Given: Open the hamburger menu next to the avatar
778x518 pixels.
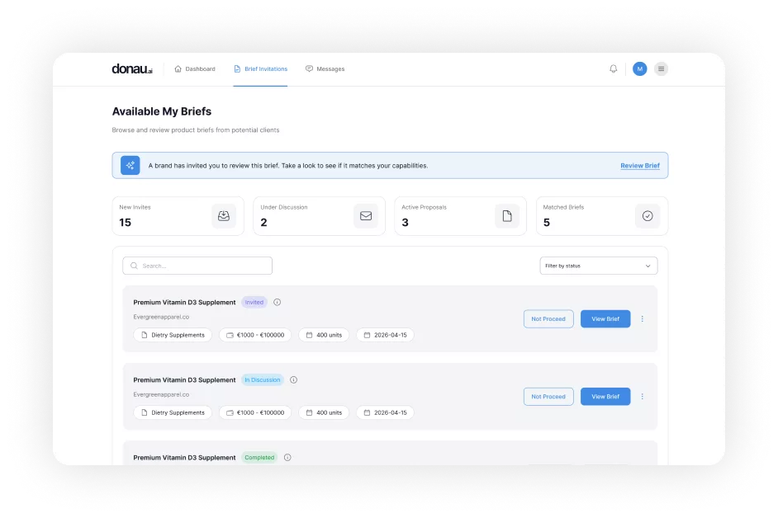Looking at the screenshot, I should (661, 68).
